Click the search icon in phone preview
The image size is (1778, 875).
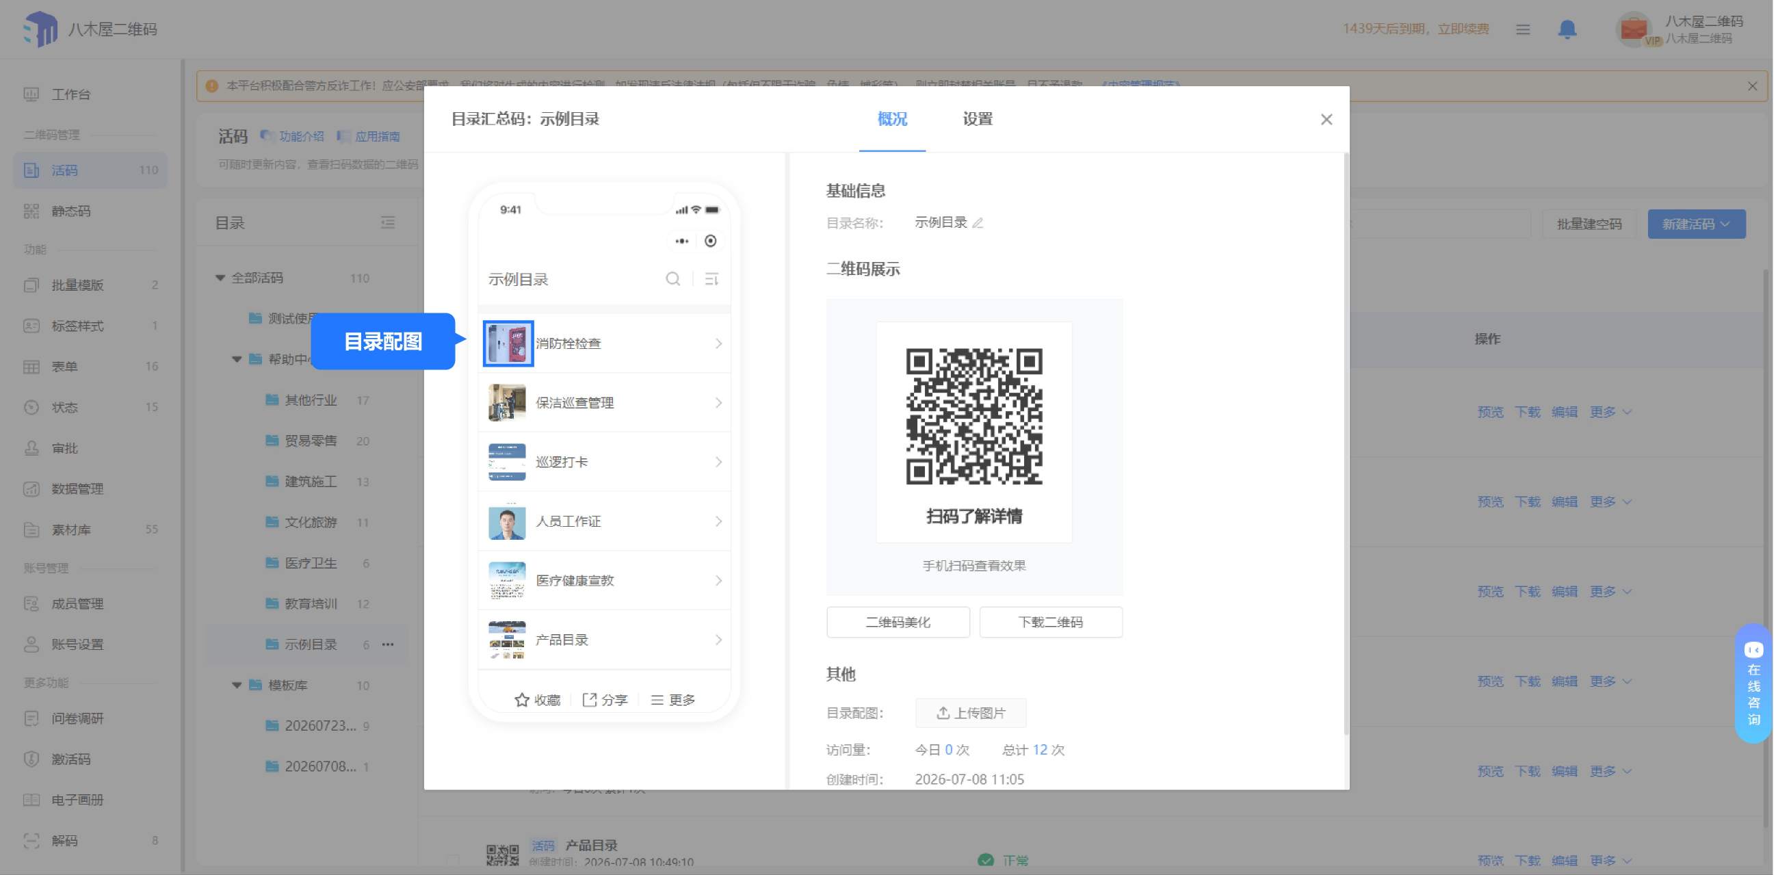tap(672, 279)
